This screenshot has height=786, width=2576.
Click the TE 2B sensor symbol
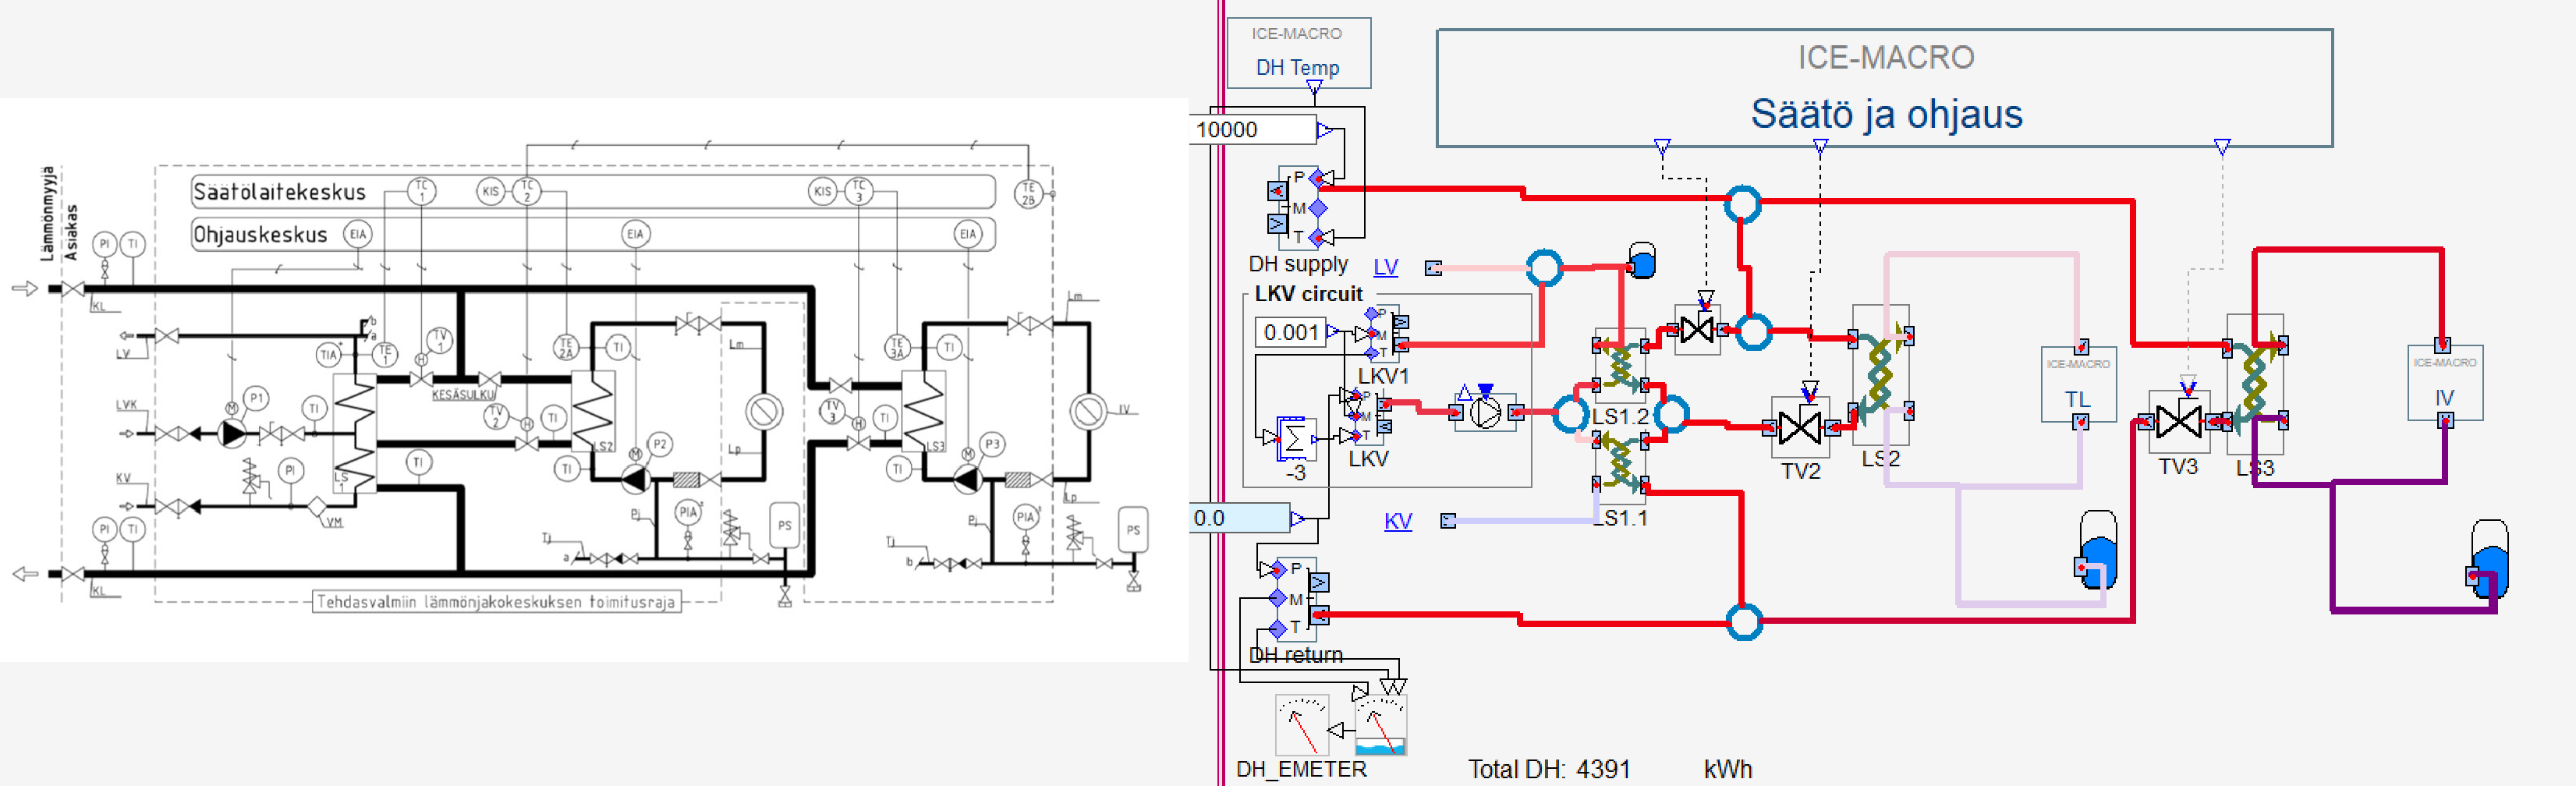pos(1028,193)
